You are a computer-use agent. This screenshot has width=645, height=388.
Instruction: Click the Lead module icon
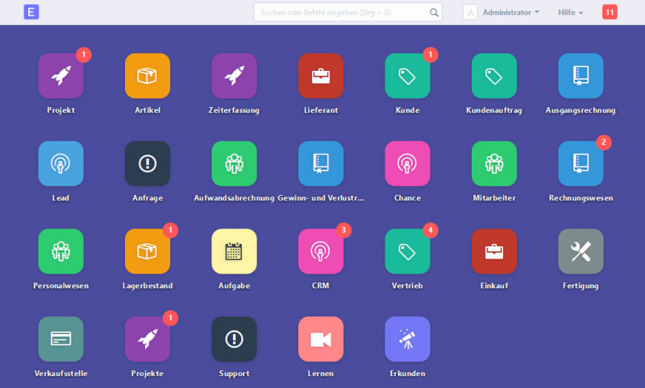click(x=60, y=163)
